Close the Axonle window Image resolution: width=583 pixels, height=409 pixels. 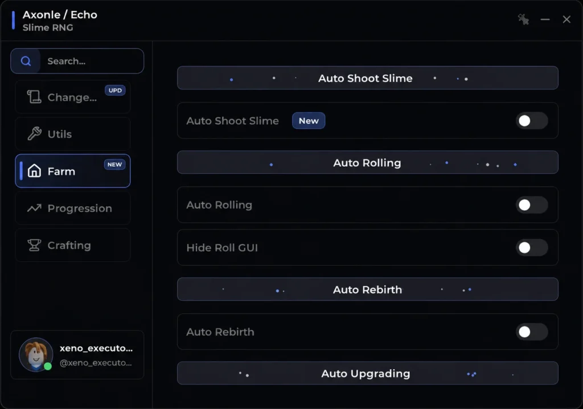tap(566, 19)
